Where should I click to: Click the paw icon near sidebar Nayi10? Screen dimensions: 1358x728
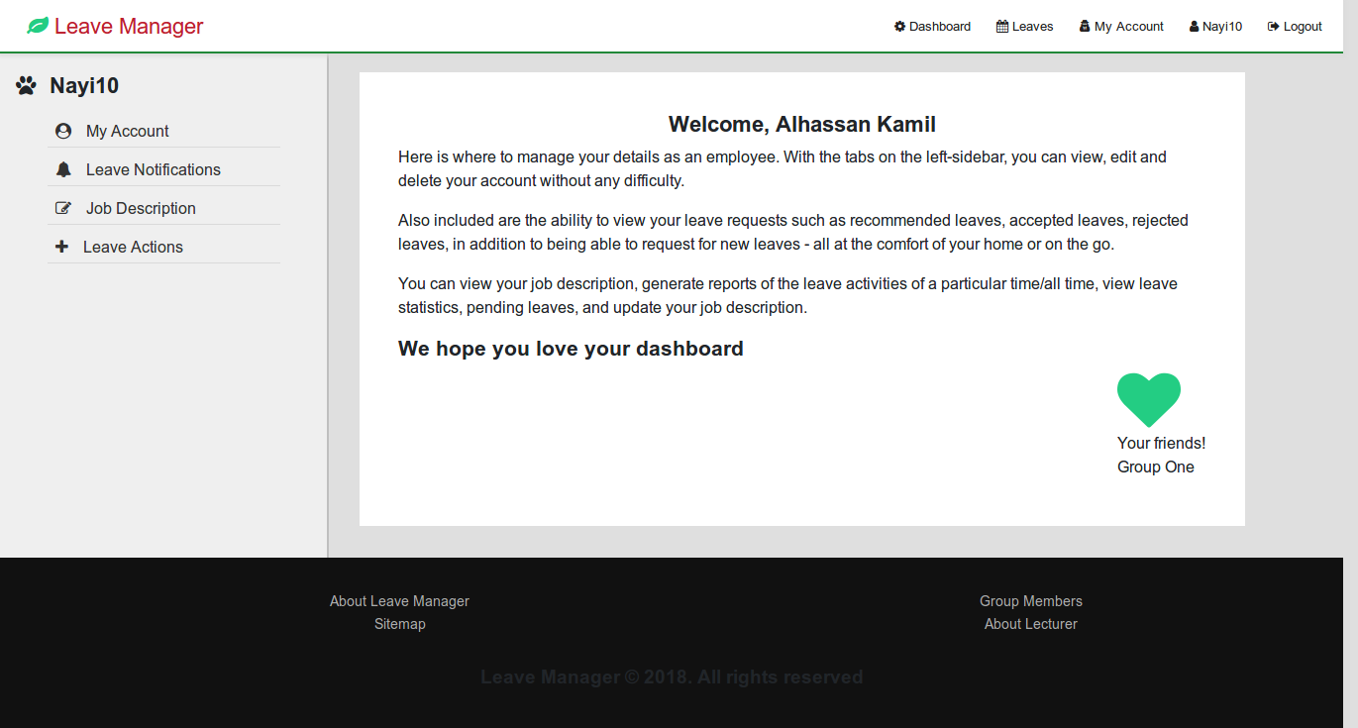point(25,85)
